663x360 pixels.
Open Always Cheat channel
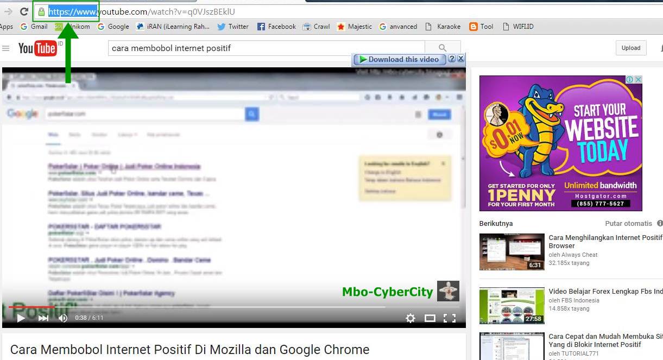click(x=573, y=255)
